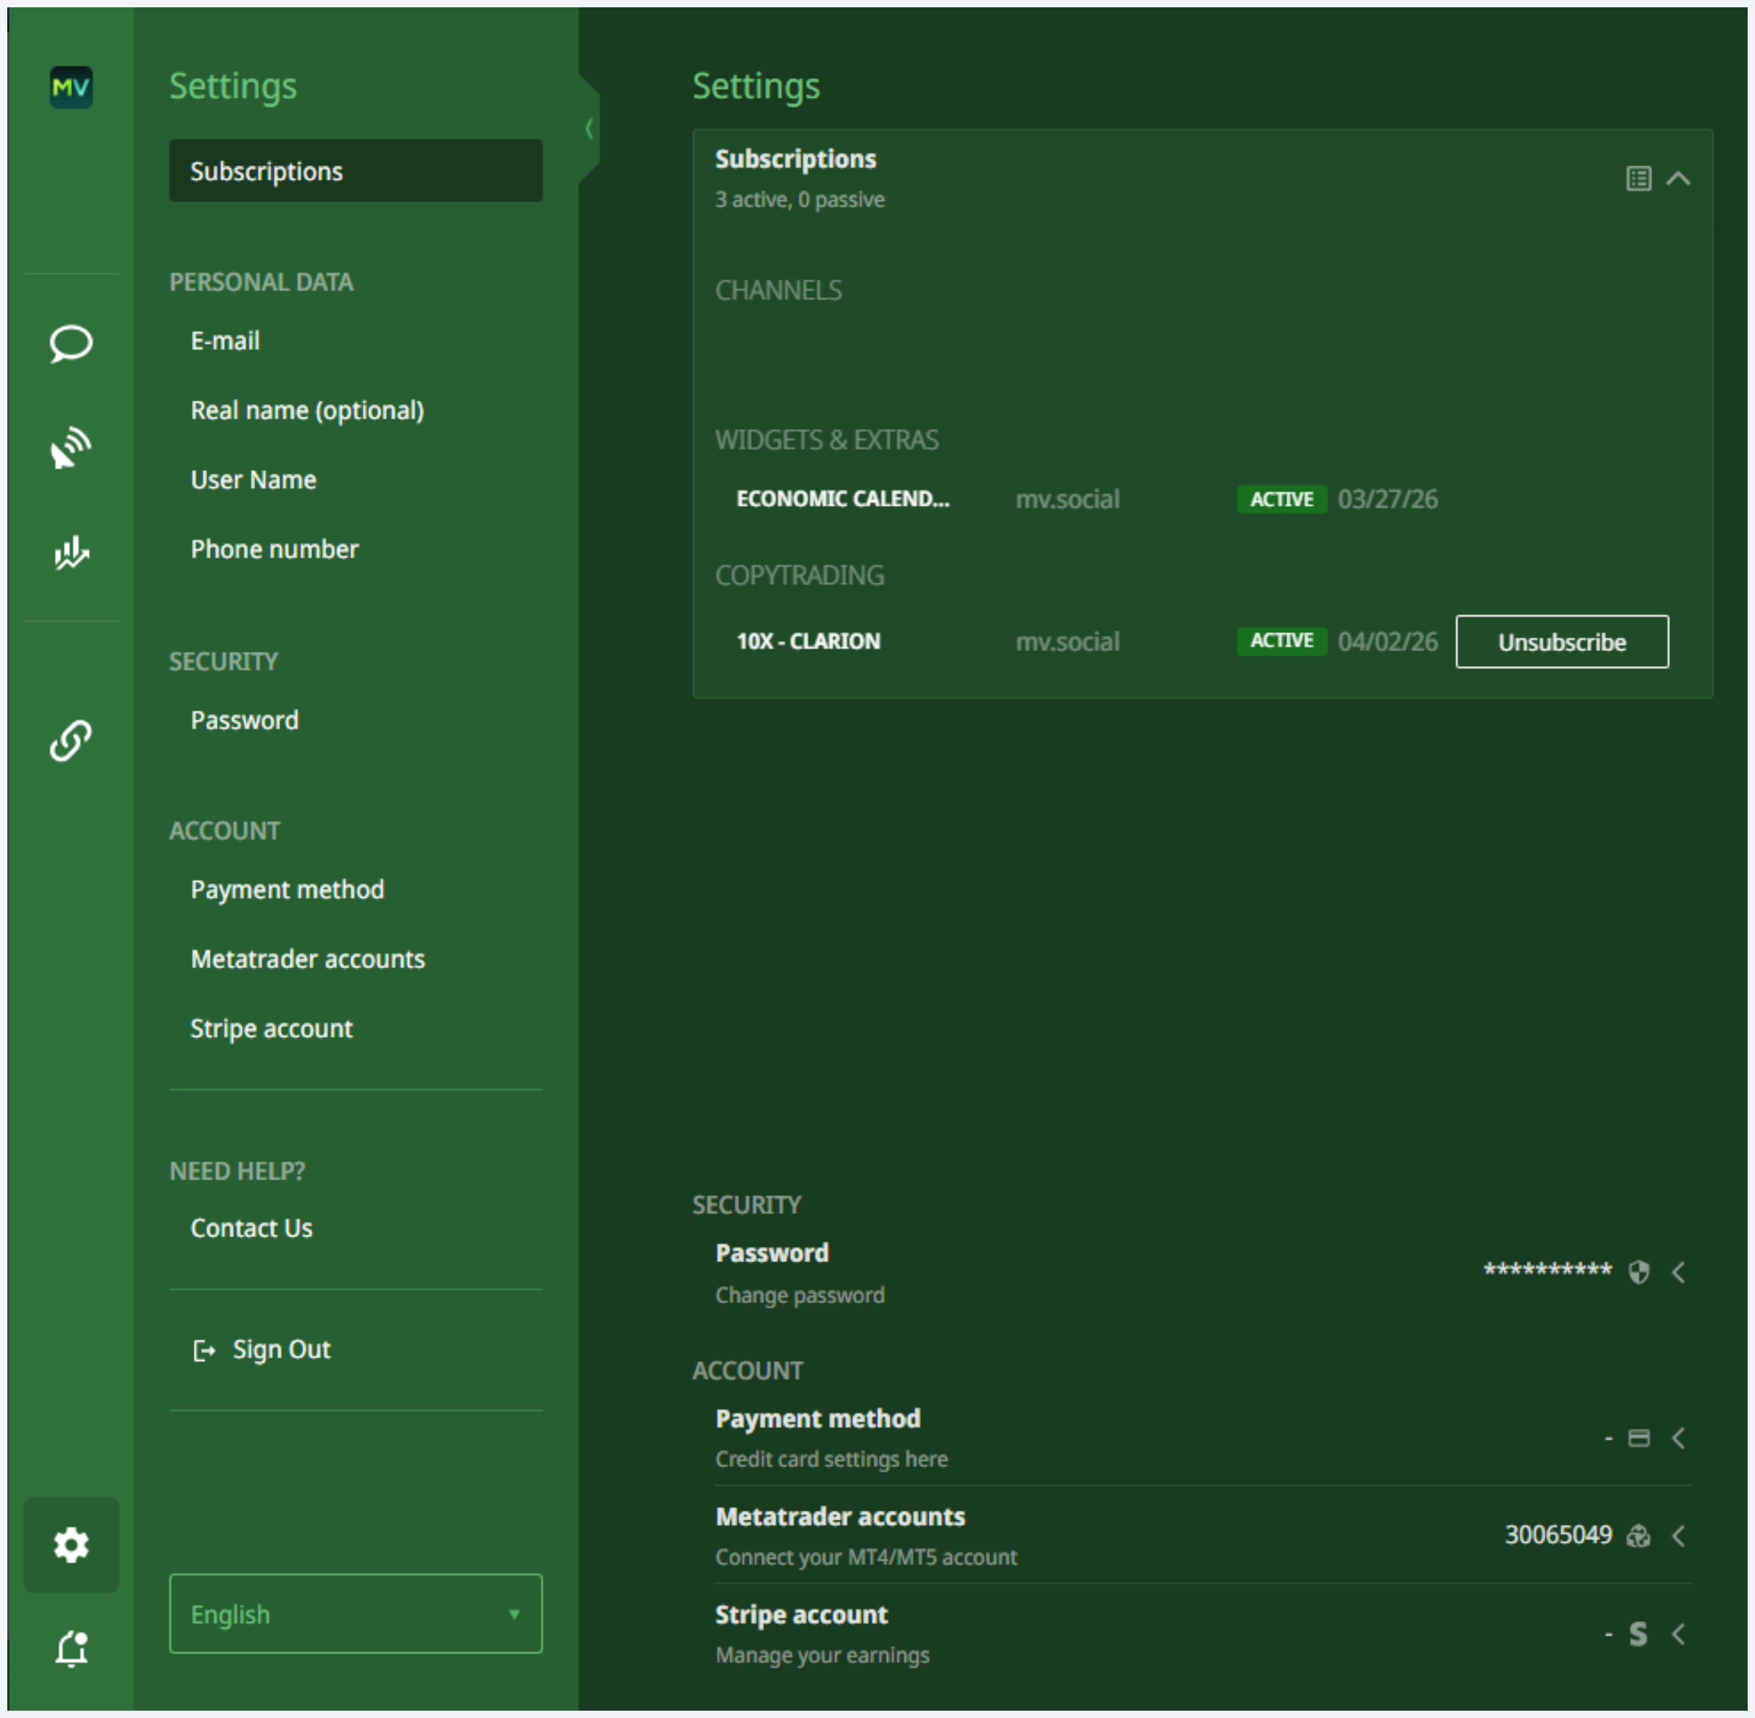Viewport: 1755px width, 1718px height.
Task: Click '3 active, 0 passive' summary text
Action: (799, 200)
